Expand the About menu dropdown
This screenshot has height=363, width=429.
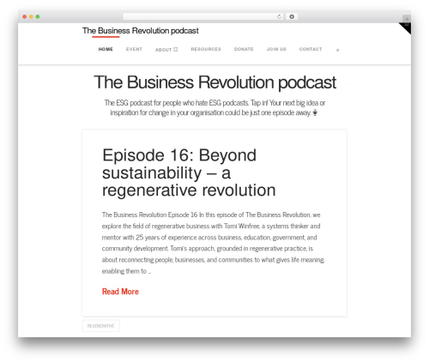(166, 50)
